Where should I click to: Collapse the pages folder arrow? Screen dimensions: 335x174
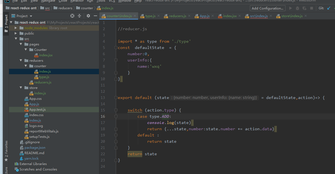(x=21, y=44)
